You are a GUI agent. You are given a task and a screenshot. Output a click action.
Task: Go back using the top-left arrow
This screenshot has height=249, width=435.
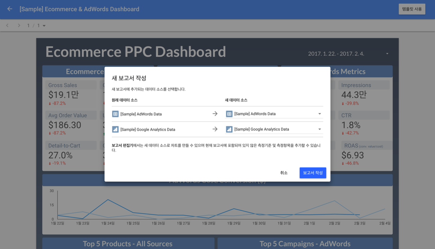(10, 9)
